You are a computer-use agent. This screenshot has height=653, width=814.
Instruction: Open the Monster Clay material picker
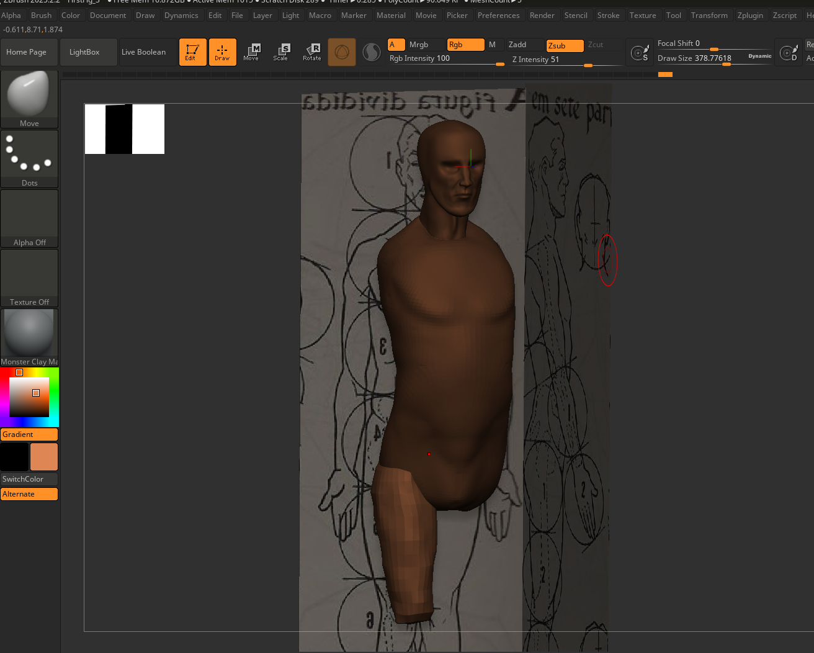pyautogui.click(x=29, y=338)
